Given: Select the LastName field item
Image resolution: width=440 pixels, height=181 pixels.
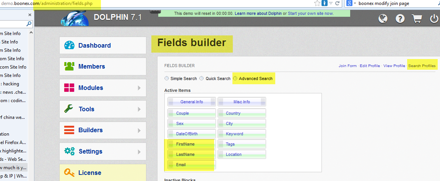Looking at the screenshot, I should click(192, 154).
